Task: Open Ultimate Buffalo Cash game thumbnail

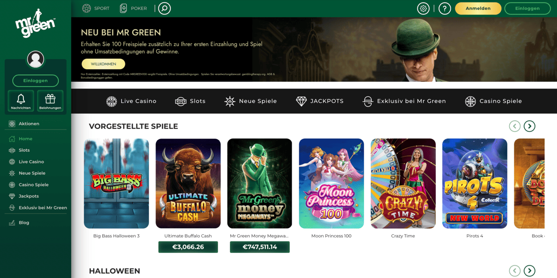Action: [x=188, y=183]
